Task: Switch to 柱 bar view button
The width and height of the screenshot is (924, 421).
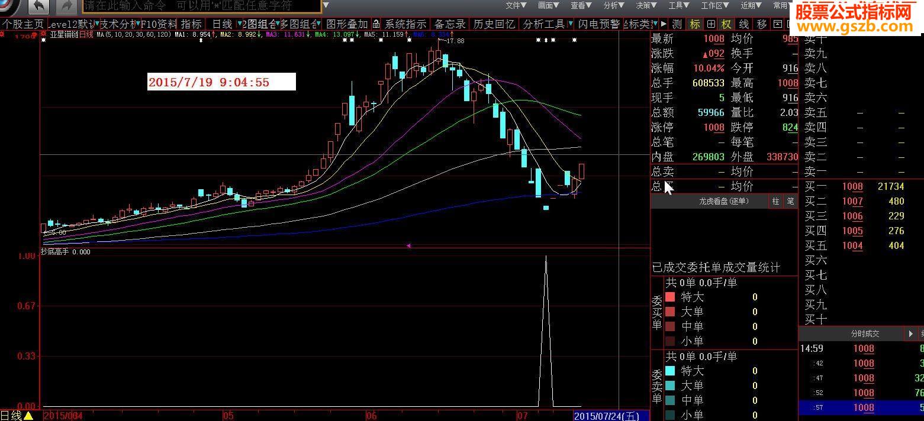Action: pos(775,201)
